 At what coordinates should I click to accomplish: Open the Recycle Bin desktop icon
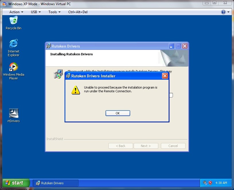point(13,21)
